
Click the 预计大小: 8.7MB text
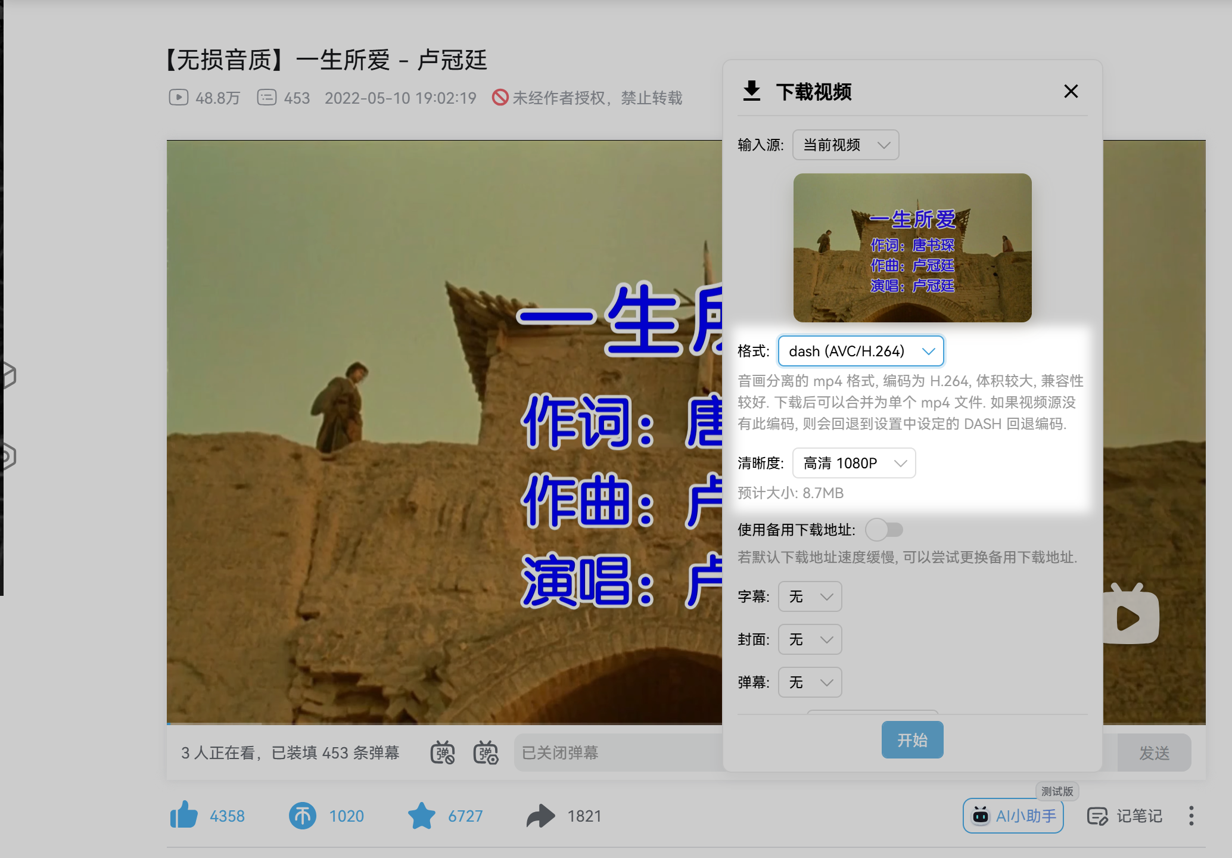pos(791,493)
